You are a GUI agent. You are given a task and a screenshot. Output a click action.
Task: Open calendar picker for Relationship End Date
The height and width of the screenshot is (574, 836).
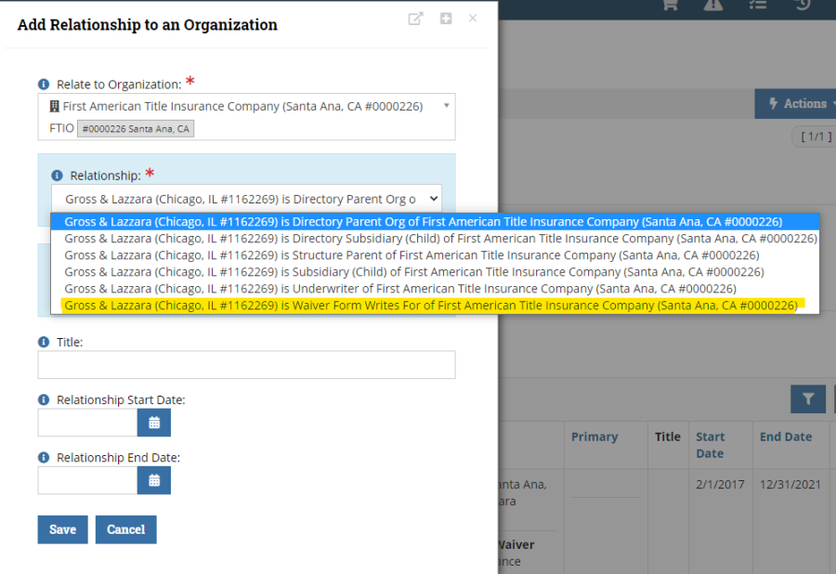point(154,480)
